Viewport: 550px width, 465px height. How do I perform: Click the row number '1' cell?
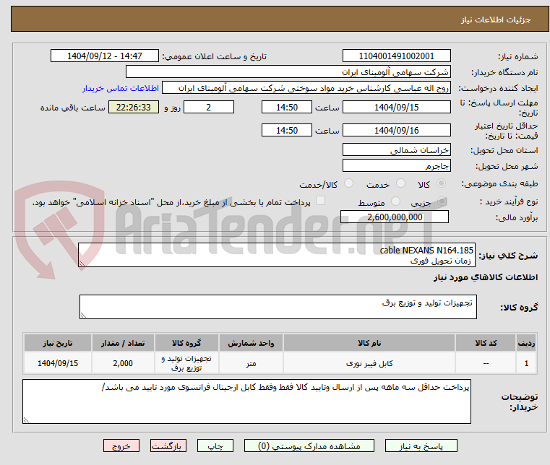pos(526,363)
